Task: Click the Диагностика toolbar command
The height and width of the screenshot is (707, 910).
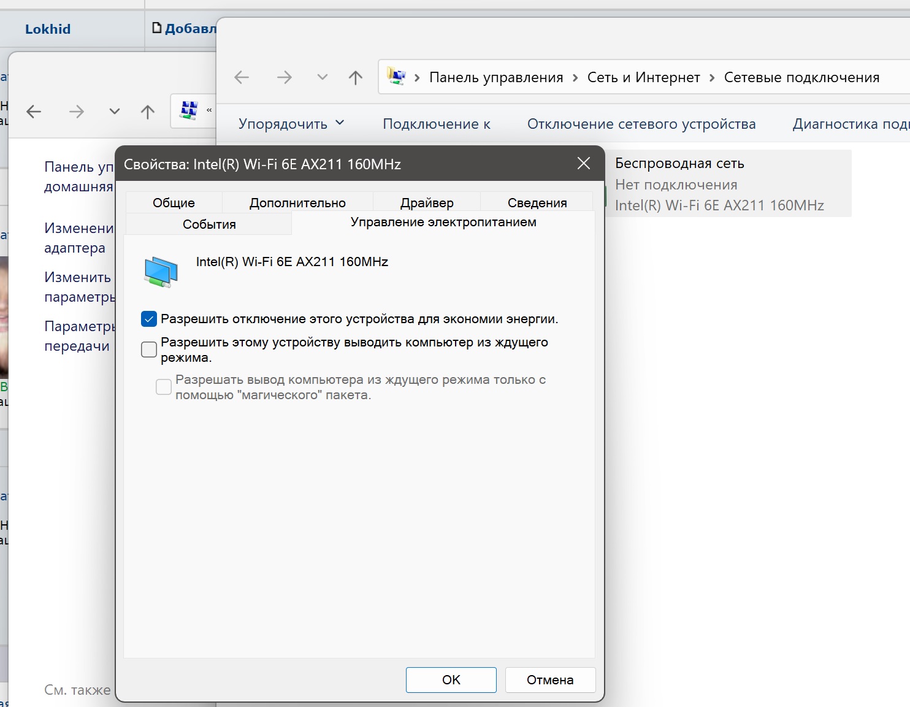Action: [x=851, y=124]
